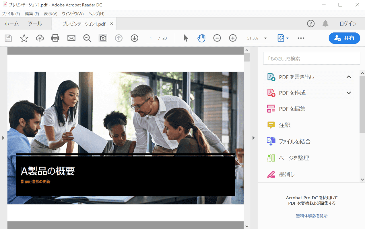
Task: Open the Help question mark icon
Action: (x=311, y=23)
